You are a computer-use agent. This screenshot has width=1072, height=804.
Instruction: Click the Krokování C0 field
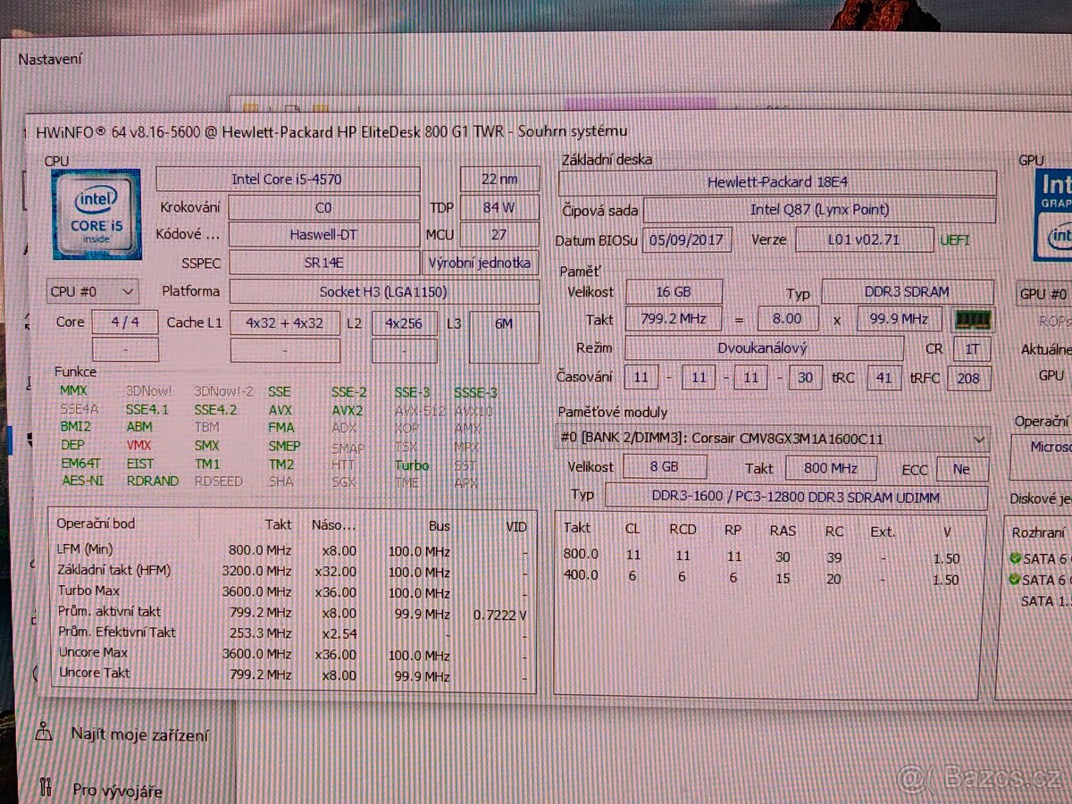[x=323, y=207]
